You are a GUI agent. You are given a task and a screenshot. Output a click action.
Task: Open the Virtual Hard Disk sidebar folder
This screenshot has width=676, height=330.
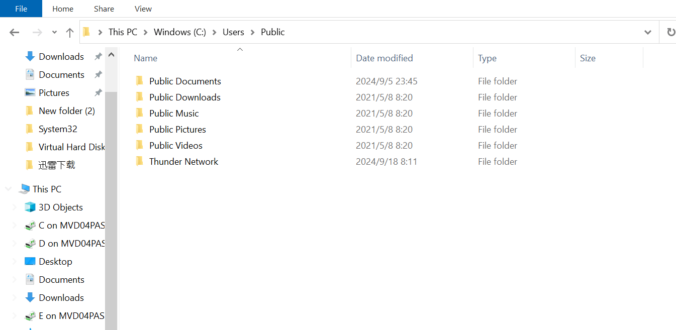click(x=70, y=147)
